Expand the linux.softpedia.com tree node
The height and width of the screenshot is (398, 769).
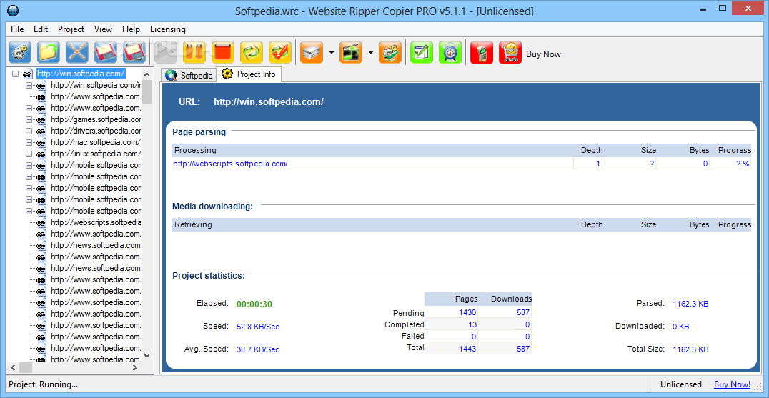click(29, 154)
